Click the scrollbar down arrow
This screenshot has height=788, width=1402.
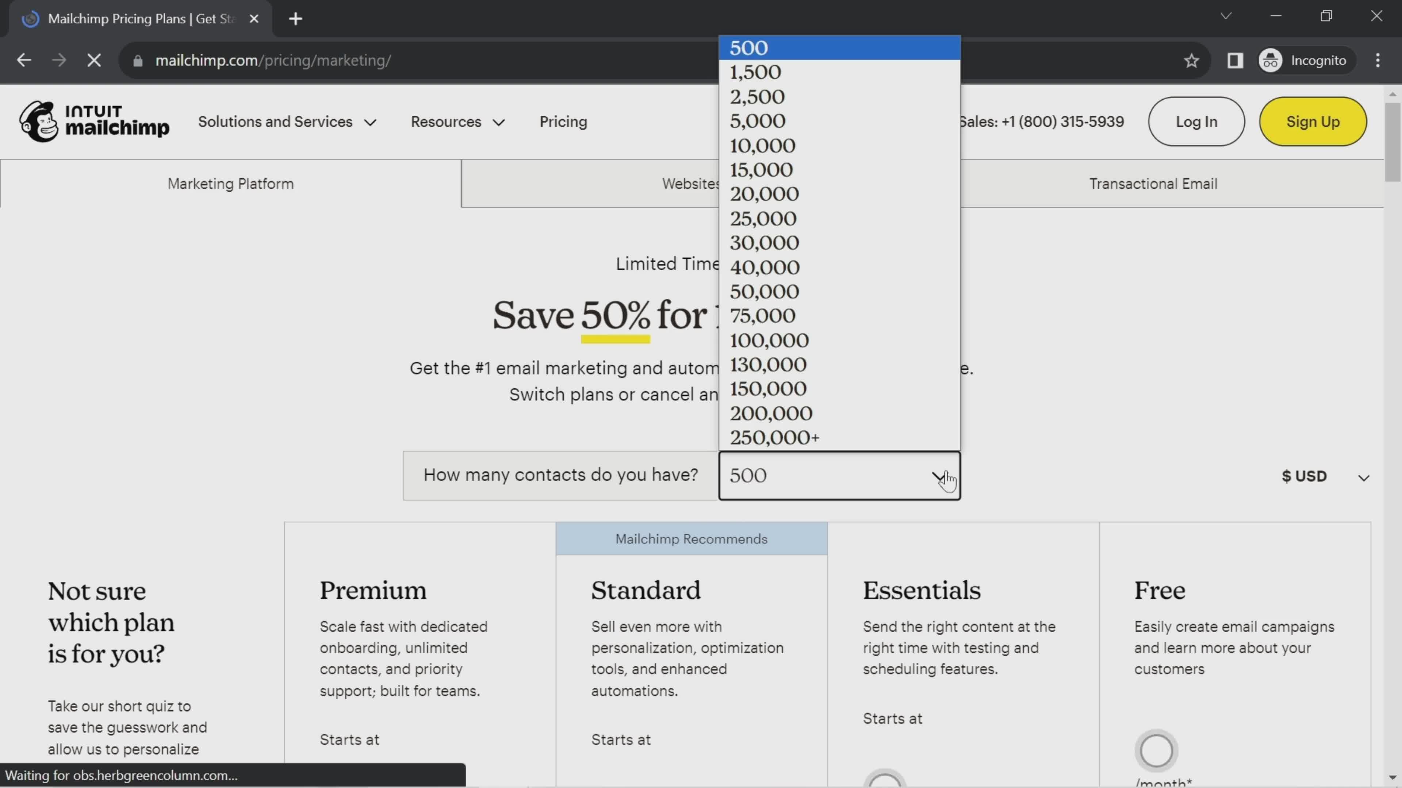coord(1392,778)
